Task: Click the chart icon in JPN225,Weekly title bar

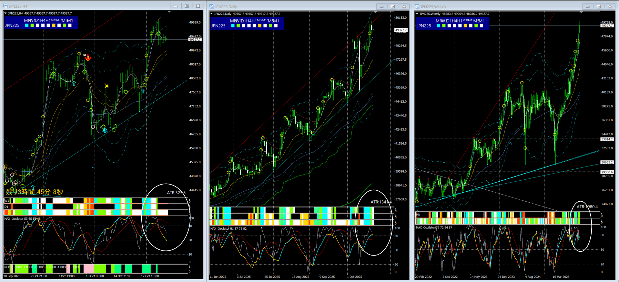Action: click(x=417, y=6)
